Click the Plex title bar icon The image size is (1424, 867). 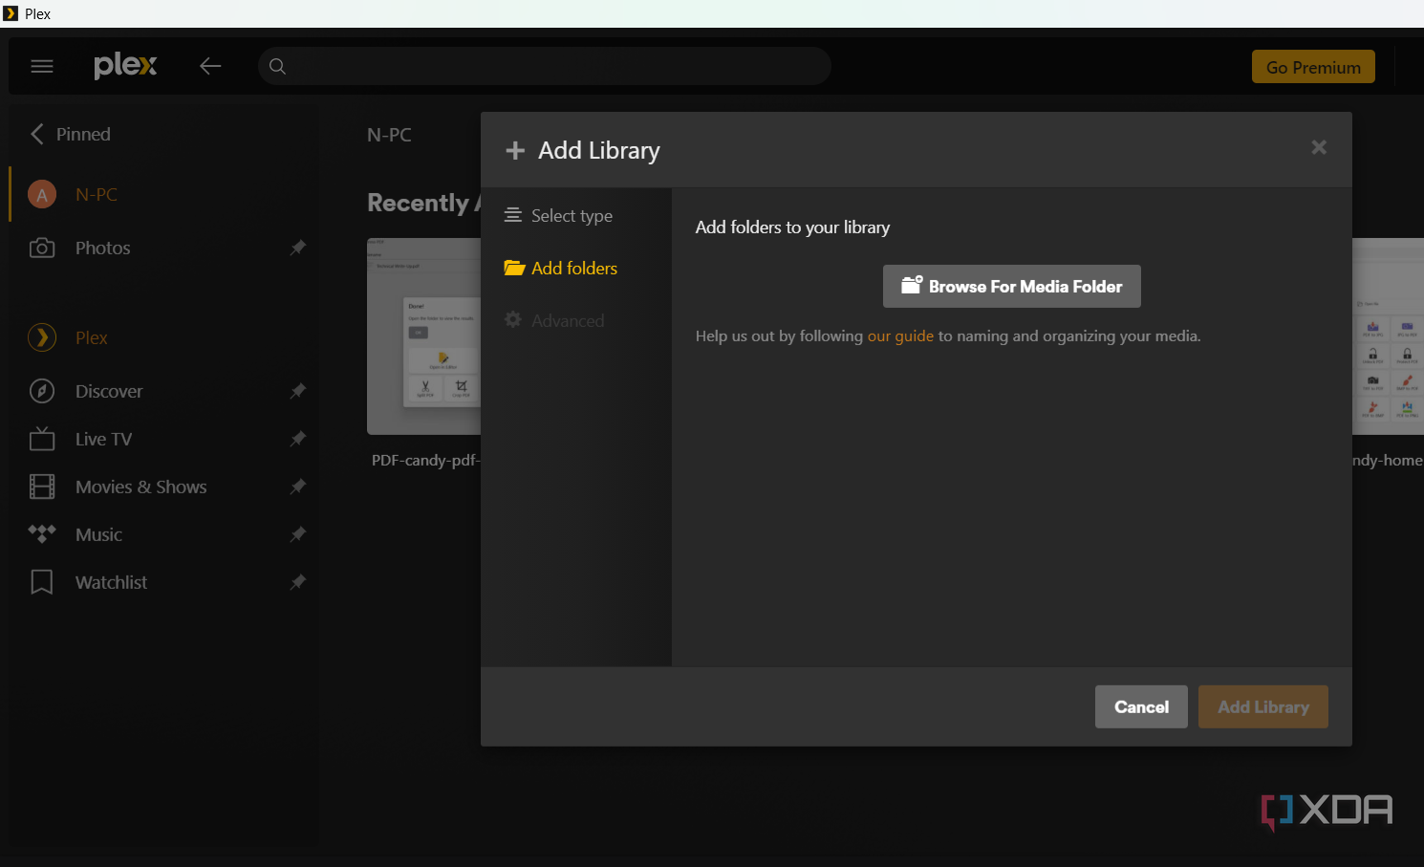point(11,13)
